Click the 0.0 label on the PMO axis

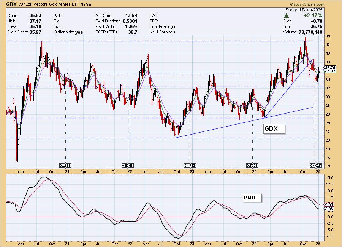(x=331, y=217)
